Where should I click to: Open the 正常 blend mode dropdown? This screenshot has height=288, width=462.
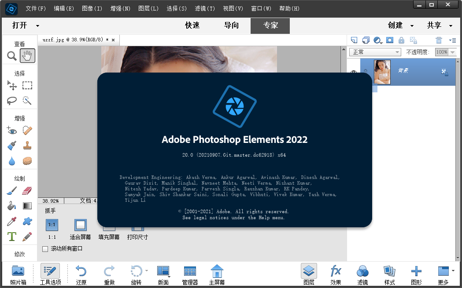(x=375, y=52)
